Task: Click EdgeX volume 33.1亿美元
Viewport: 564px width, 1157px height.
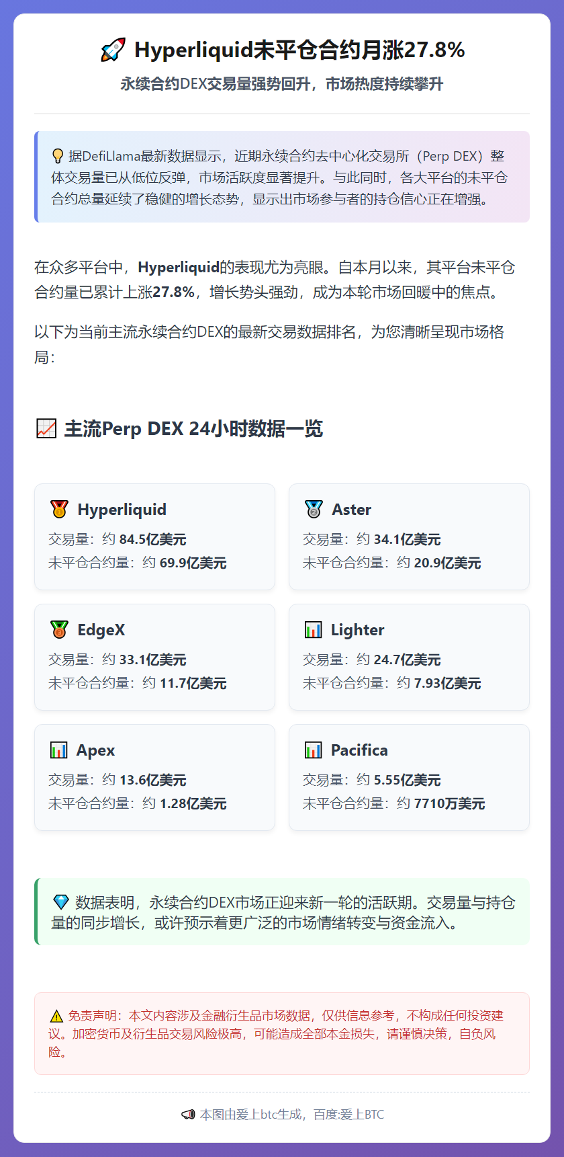Action: click(153, 660)
